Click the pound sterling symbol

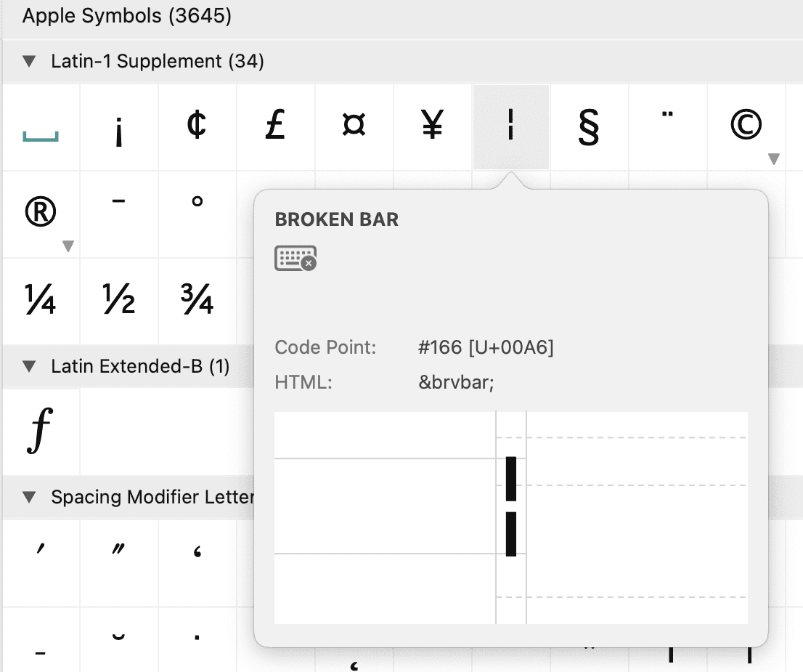pos(275,126)
